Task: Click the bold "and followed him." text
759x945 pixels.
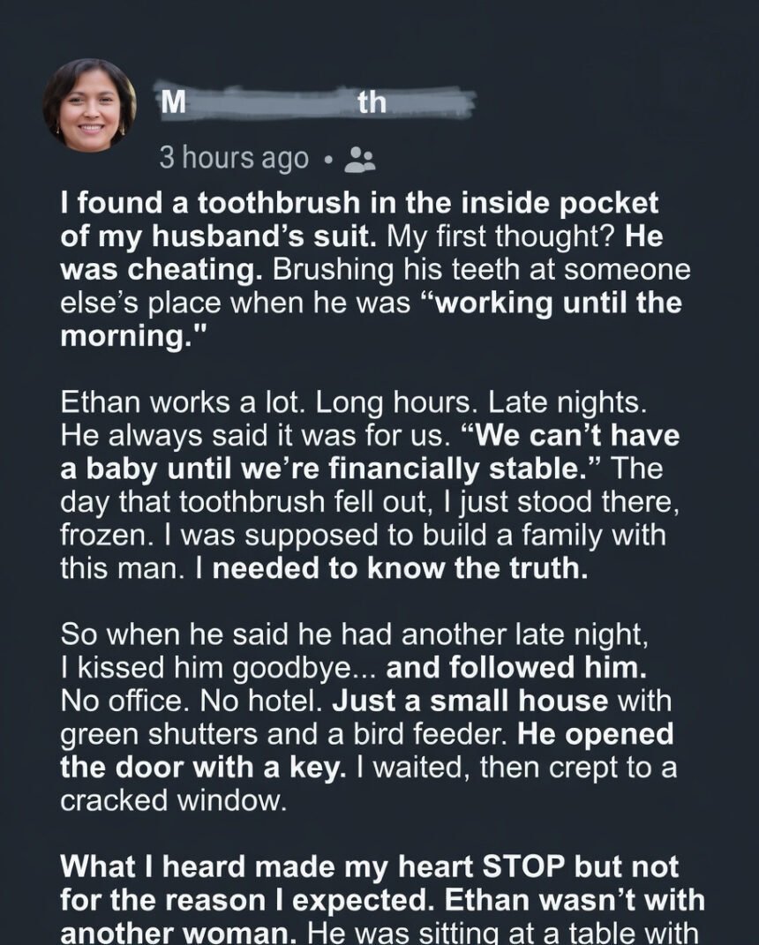Action: [516, 668]
